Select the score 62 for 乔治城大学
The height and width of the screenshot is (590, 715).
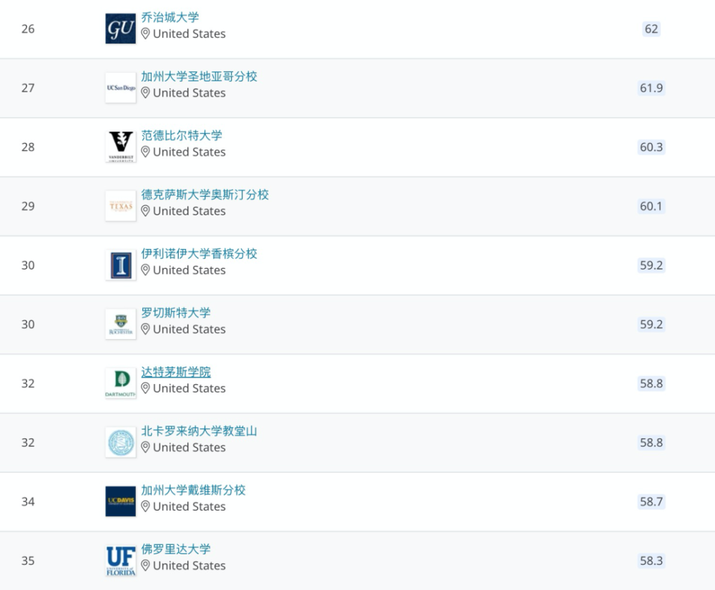[651, 29]
